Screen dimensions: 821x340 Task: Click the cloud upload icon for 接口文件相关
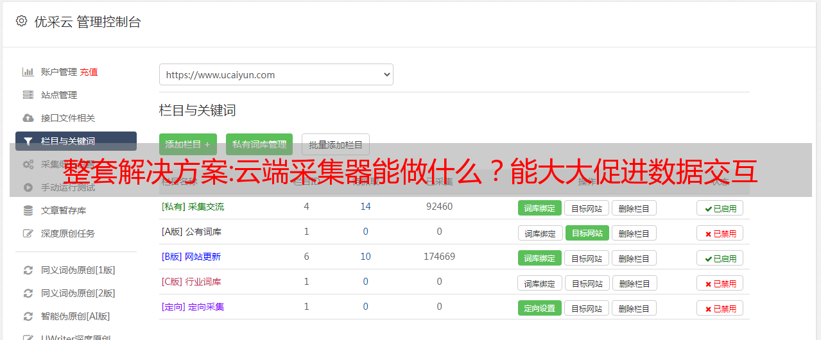pos(28,118)
